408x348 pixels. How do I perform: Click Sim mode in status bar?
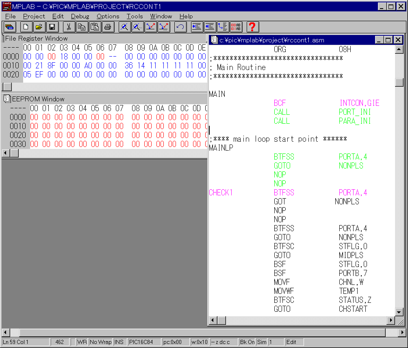click(x=262, y=342)
